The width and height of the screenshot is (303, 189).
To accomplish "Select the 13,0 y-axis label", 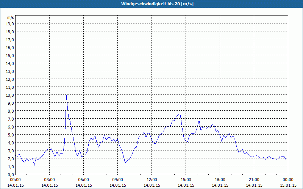I will click(10, 71).
